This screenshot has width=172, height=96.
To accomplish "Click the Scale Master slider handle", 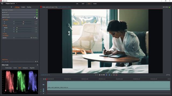I will tap(17, 28).
